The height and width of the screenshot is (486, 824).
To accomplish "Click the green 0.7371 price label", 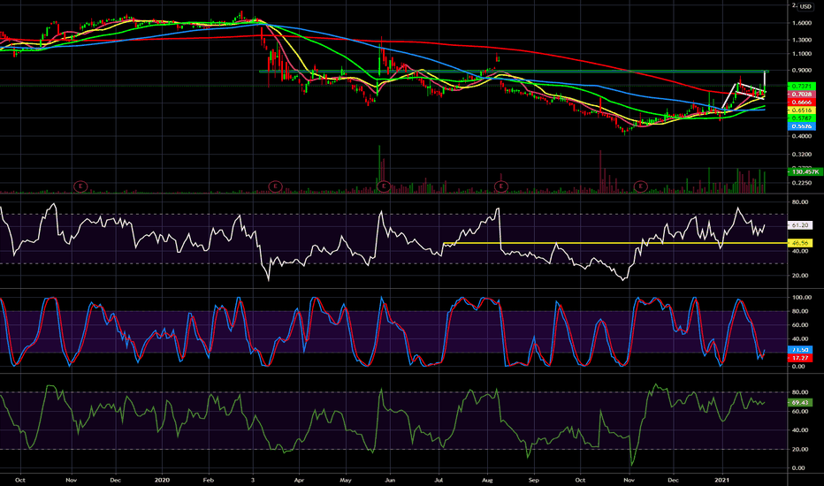I will pyautogui.click(x=801, y=86).
